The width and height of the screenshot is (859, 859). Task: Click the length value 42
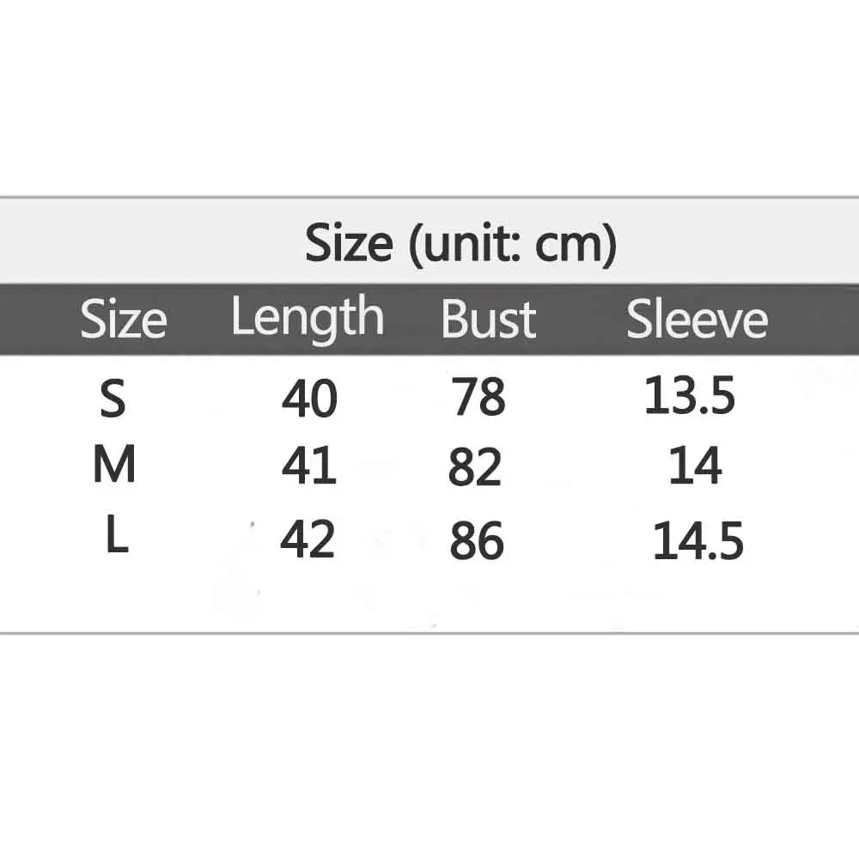[x=308, y=540]
